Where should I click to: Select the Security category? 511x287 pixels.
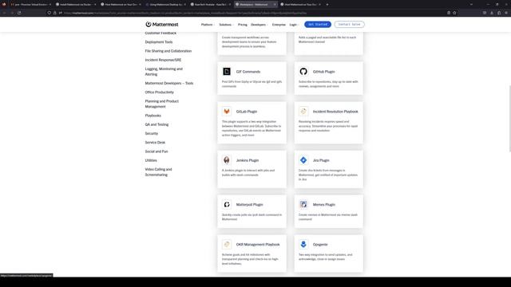(x=152, y=133)
